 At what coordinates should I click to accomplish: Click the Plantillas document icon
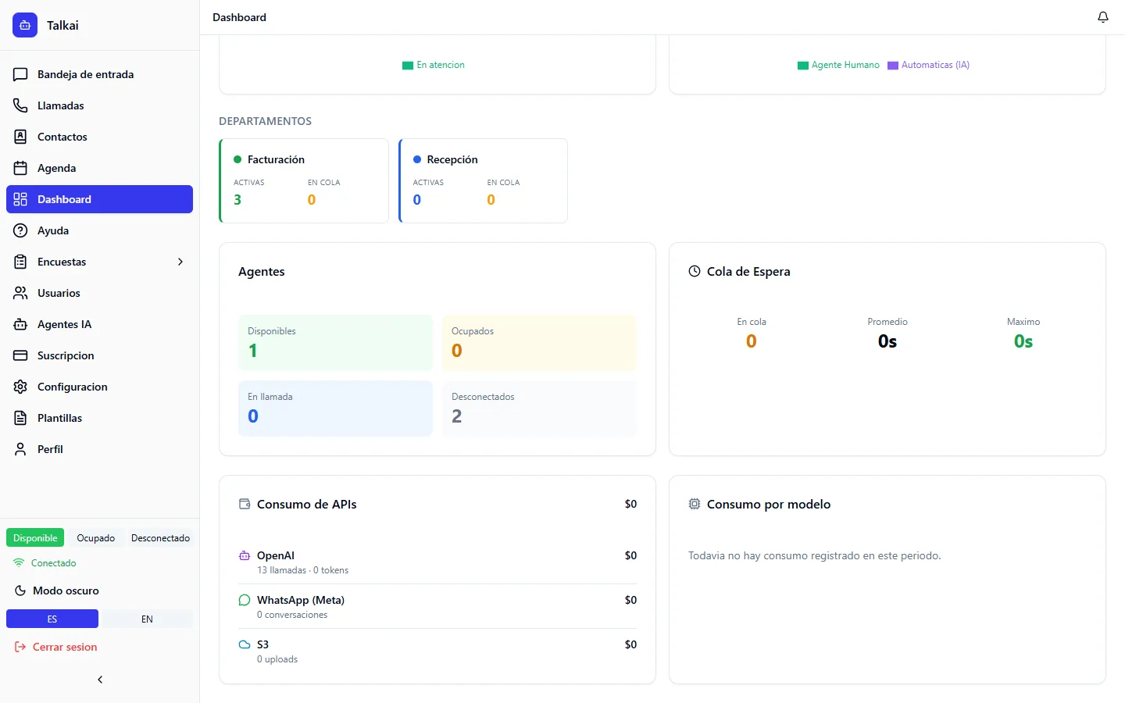pos(20,418)
